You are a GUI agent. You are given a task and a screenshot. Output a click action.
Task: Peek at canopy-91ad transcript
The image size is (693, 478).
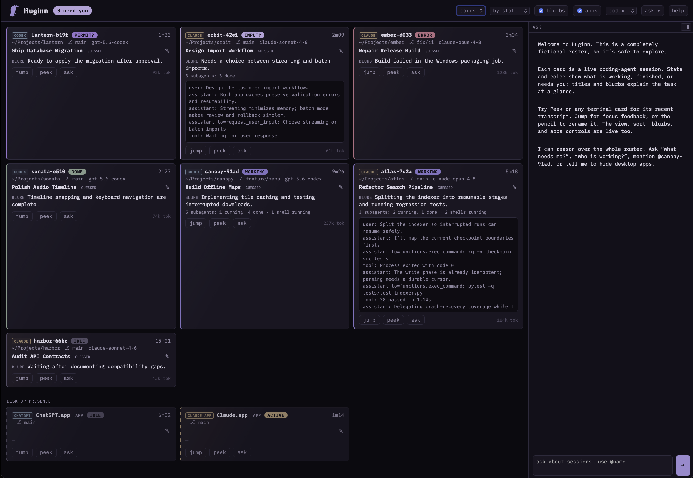pyautogui.click(x=220, y=223)
